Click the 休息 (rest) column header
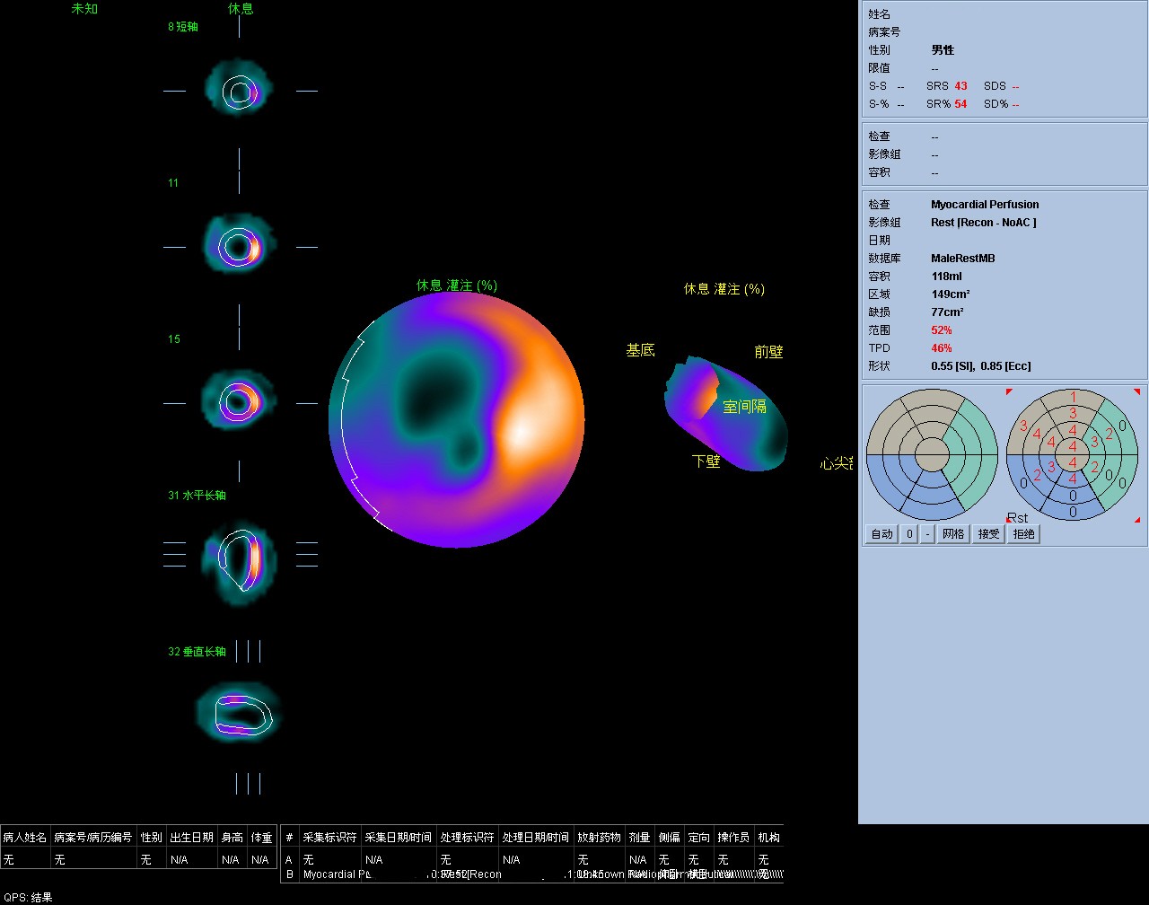 [241, 9]
